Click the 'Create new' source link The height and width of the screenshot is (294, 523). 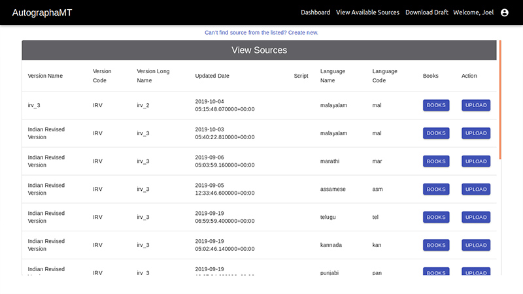tap(303, 32)
